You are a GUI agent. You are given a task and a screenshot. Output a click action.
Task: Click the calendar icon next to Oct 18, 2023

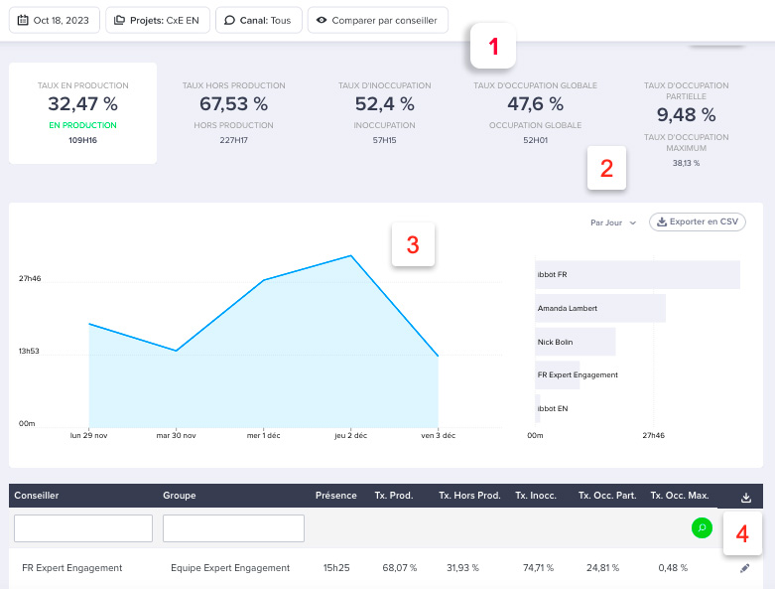[x=23, y=20]
